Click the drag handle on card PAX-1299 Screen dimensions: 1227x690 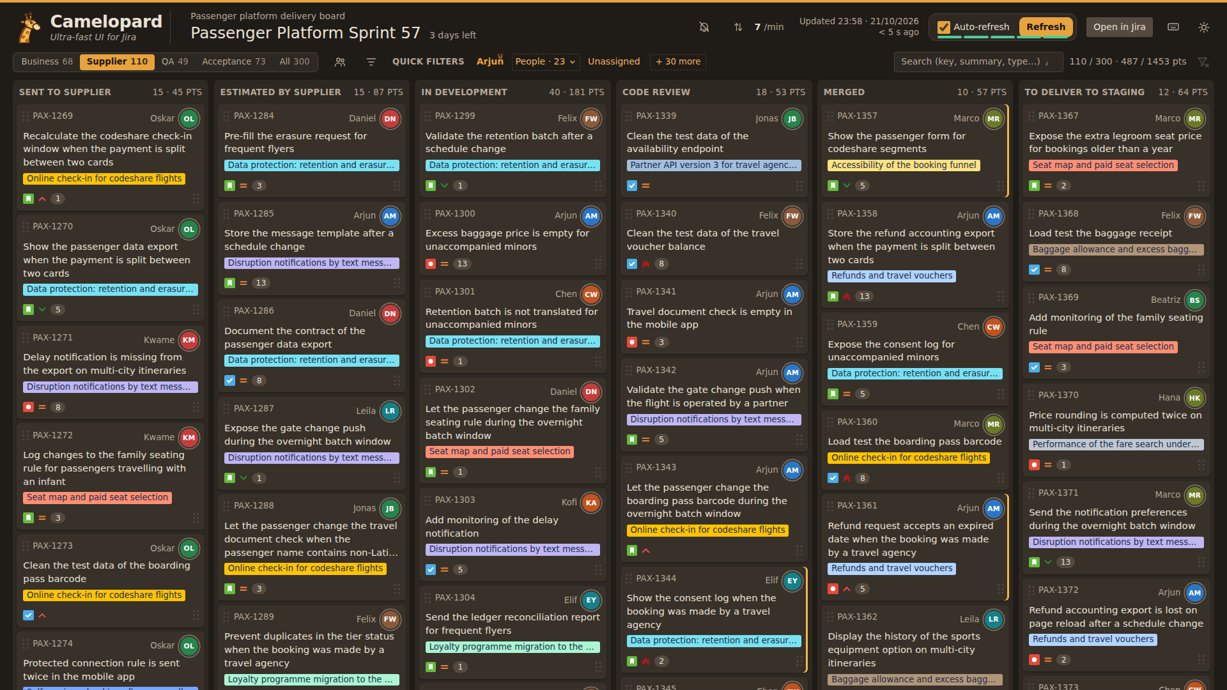(428, 116)
